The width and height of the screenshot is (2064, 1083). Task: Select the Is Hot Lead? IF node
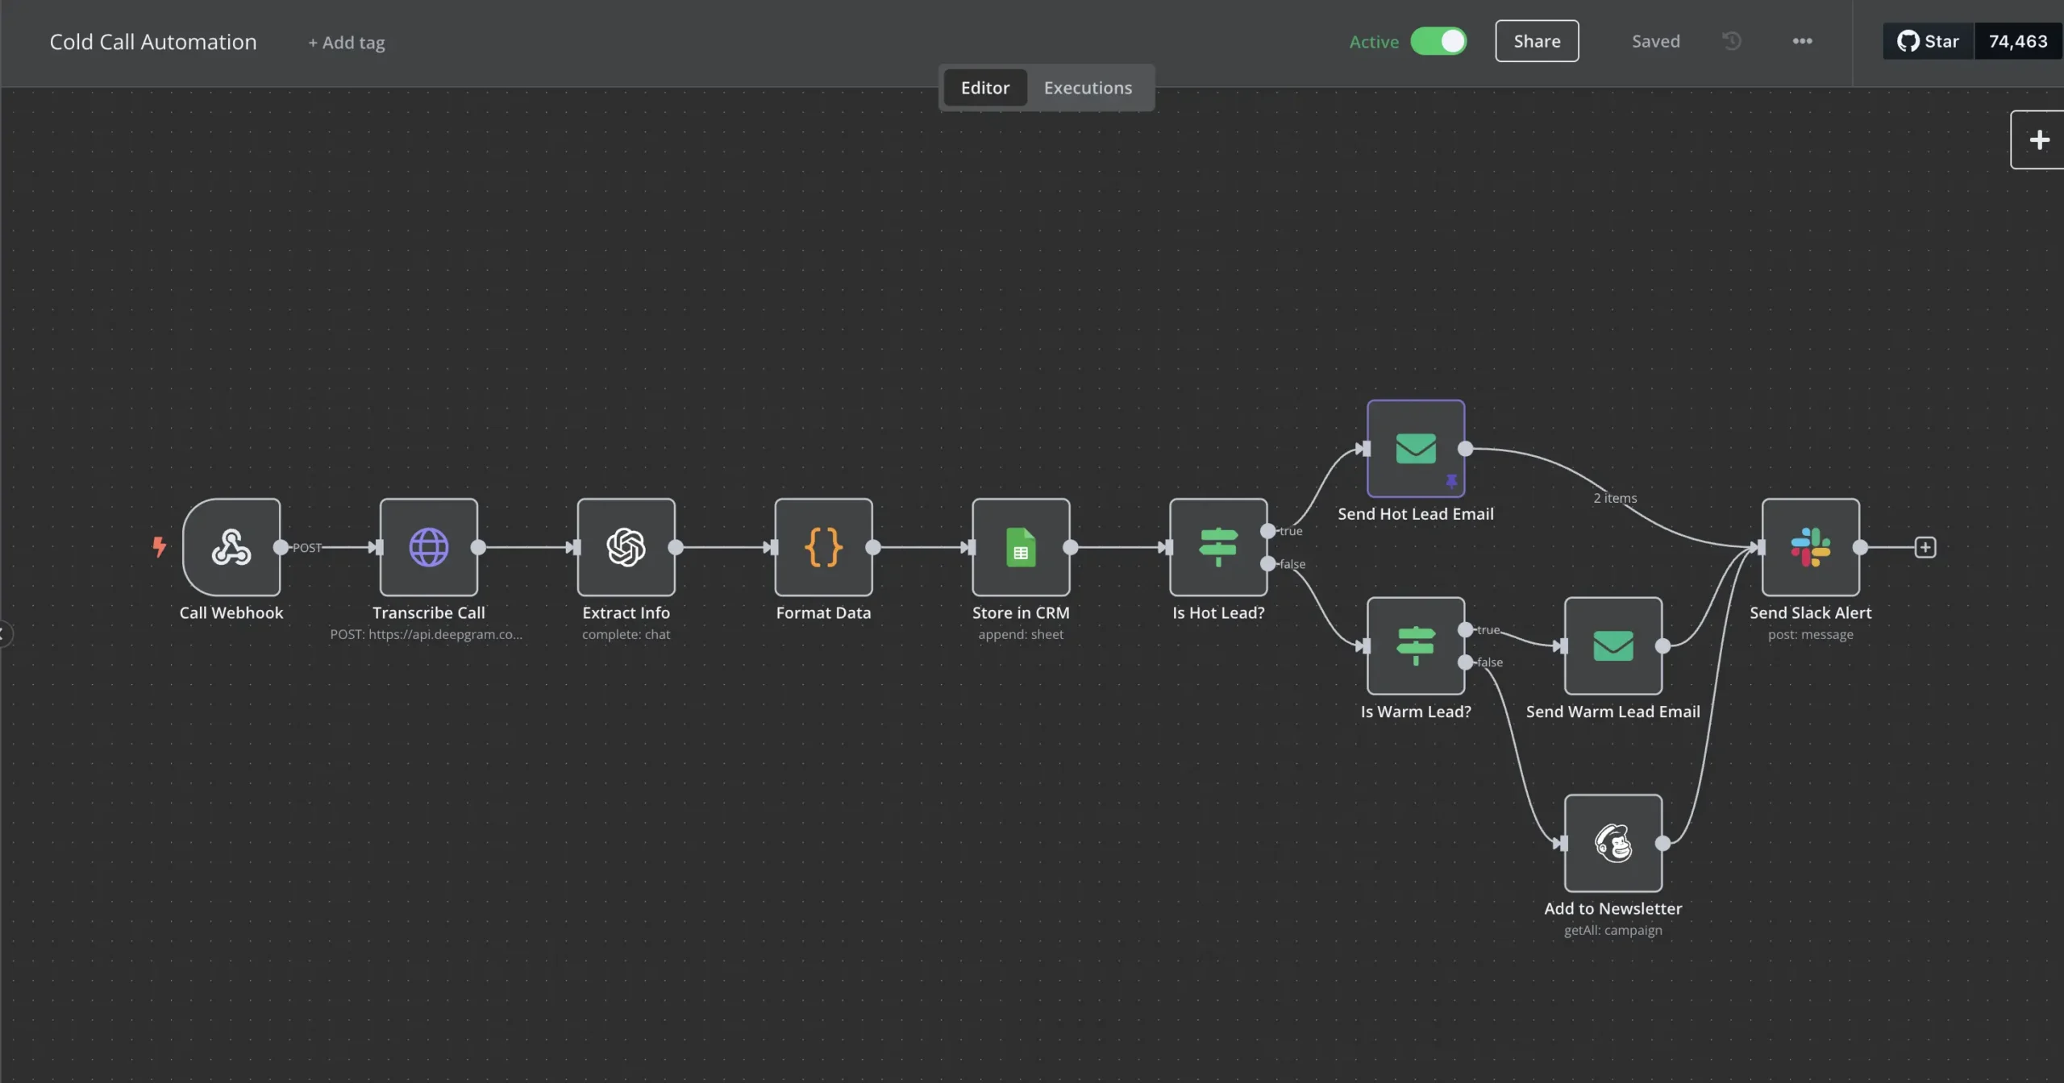point(1217,547)
